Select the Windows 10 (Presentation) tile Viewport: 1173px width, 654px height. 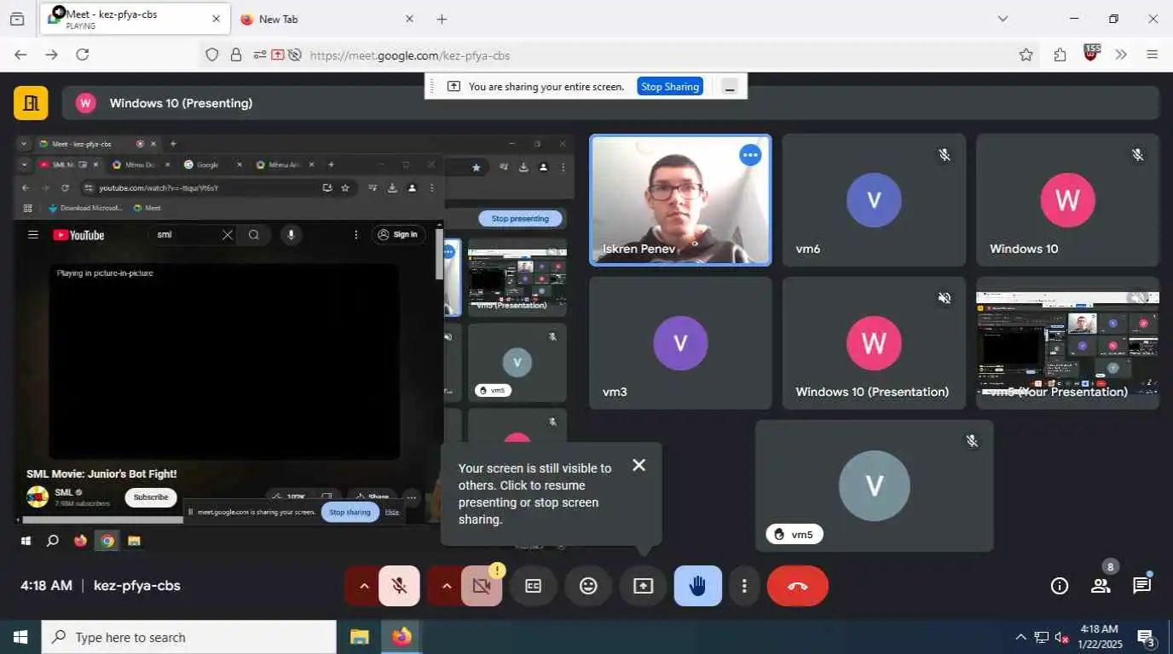[x=874, y=343]
